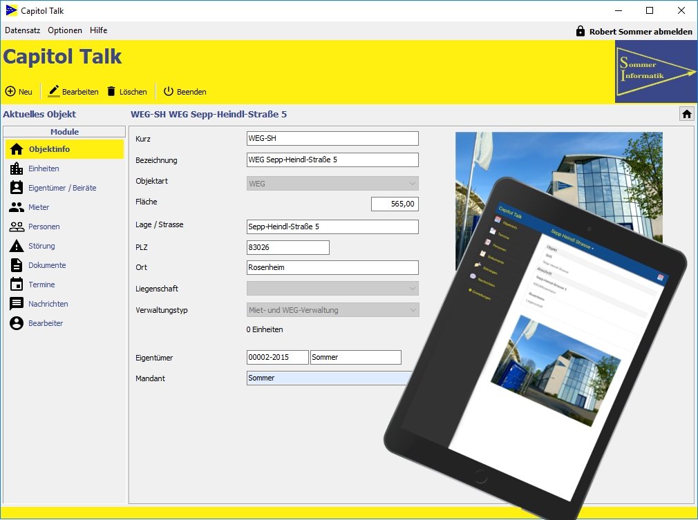Click the Eigentümer / Beiräte badge icon
The height and width of the screenshot is (520, 698).
click(x=17, y=187)
